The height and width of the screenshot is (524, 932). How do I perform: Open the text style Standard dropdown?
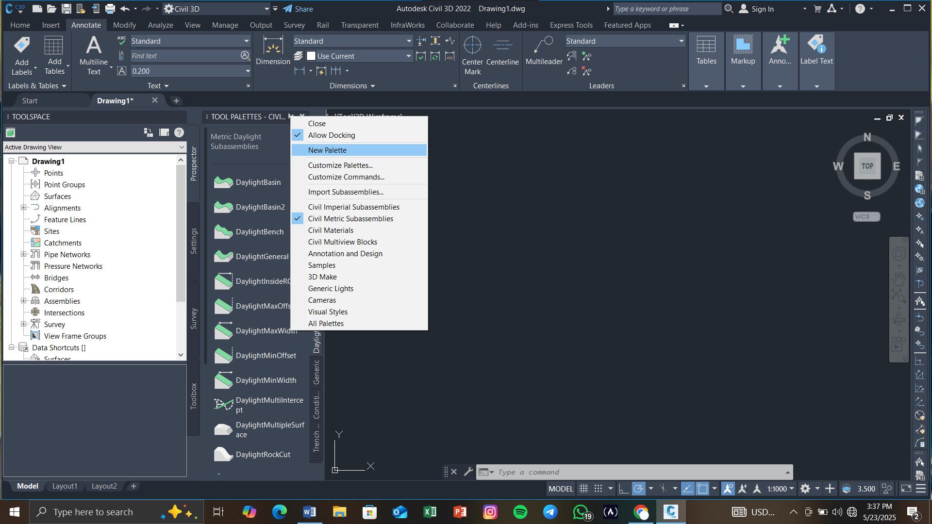[246, 41]
